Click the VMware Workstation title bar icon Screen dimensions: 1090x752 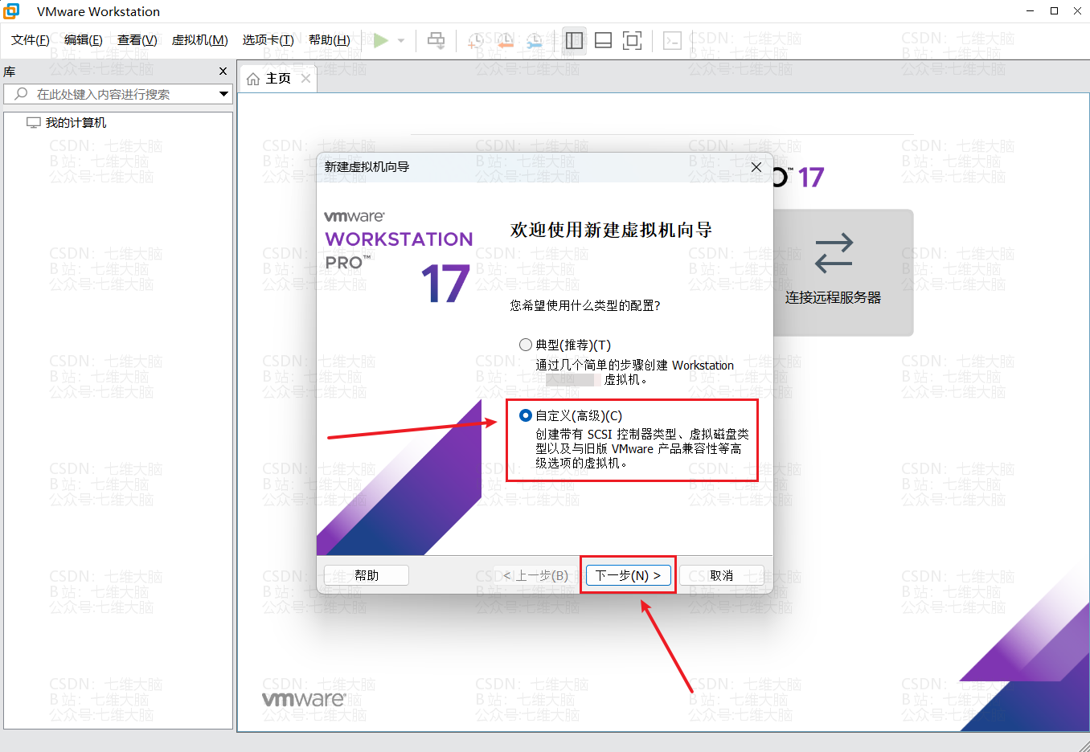click(x=11, y=11)
